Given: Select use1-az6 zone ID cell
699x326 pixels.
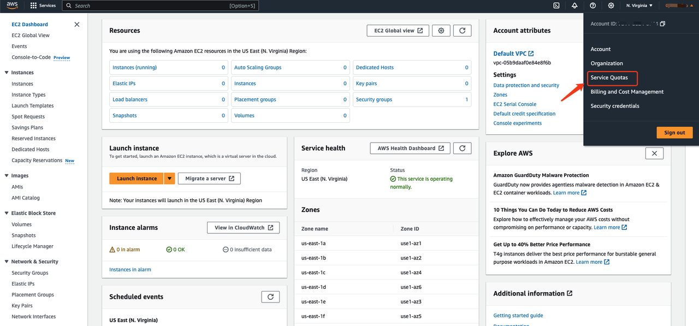Looking at the screenshot, I should 411,287.
